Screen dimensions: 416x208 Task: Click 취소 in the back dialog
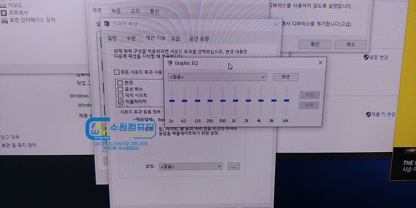(x=351, y=44)
